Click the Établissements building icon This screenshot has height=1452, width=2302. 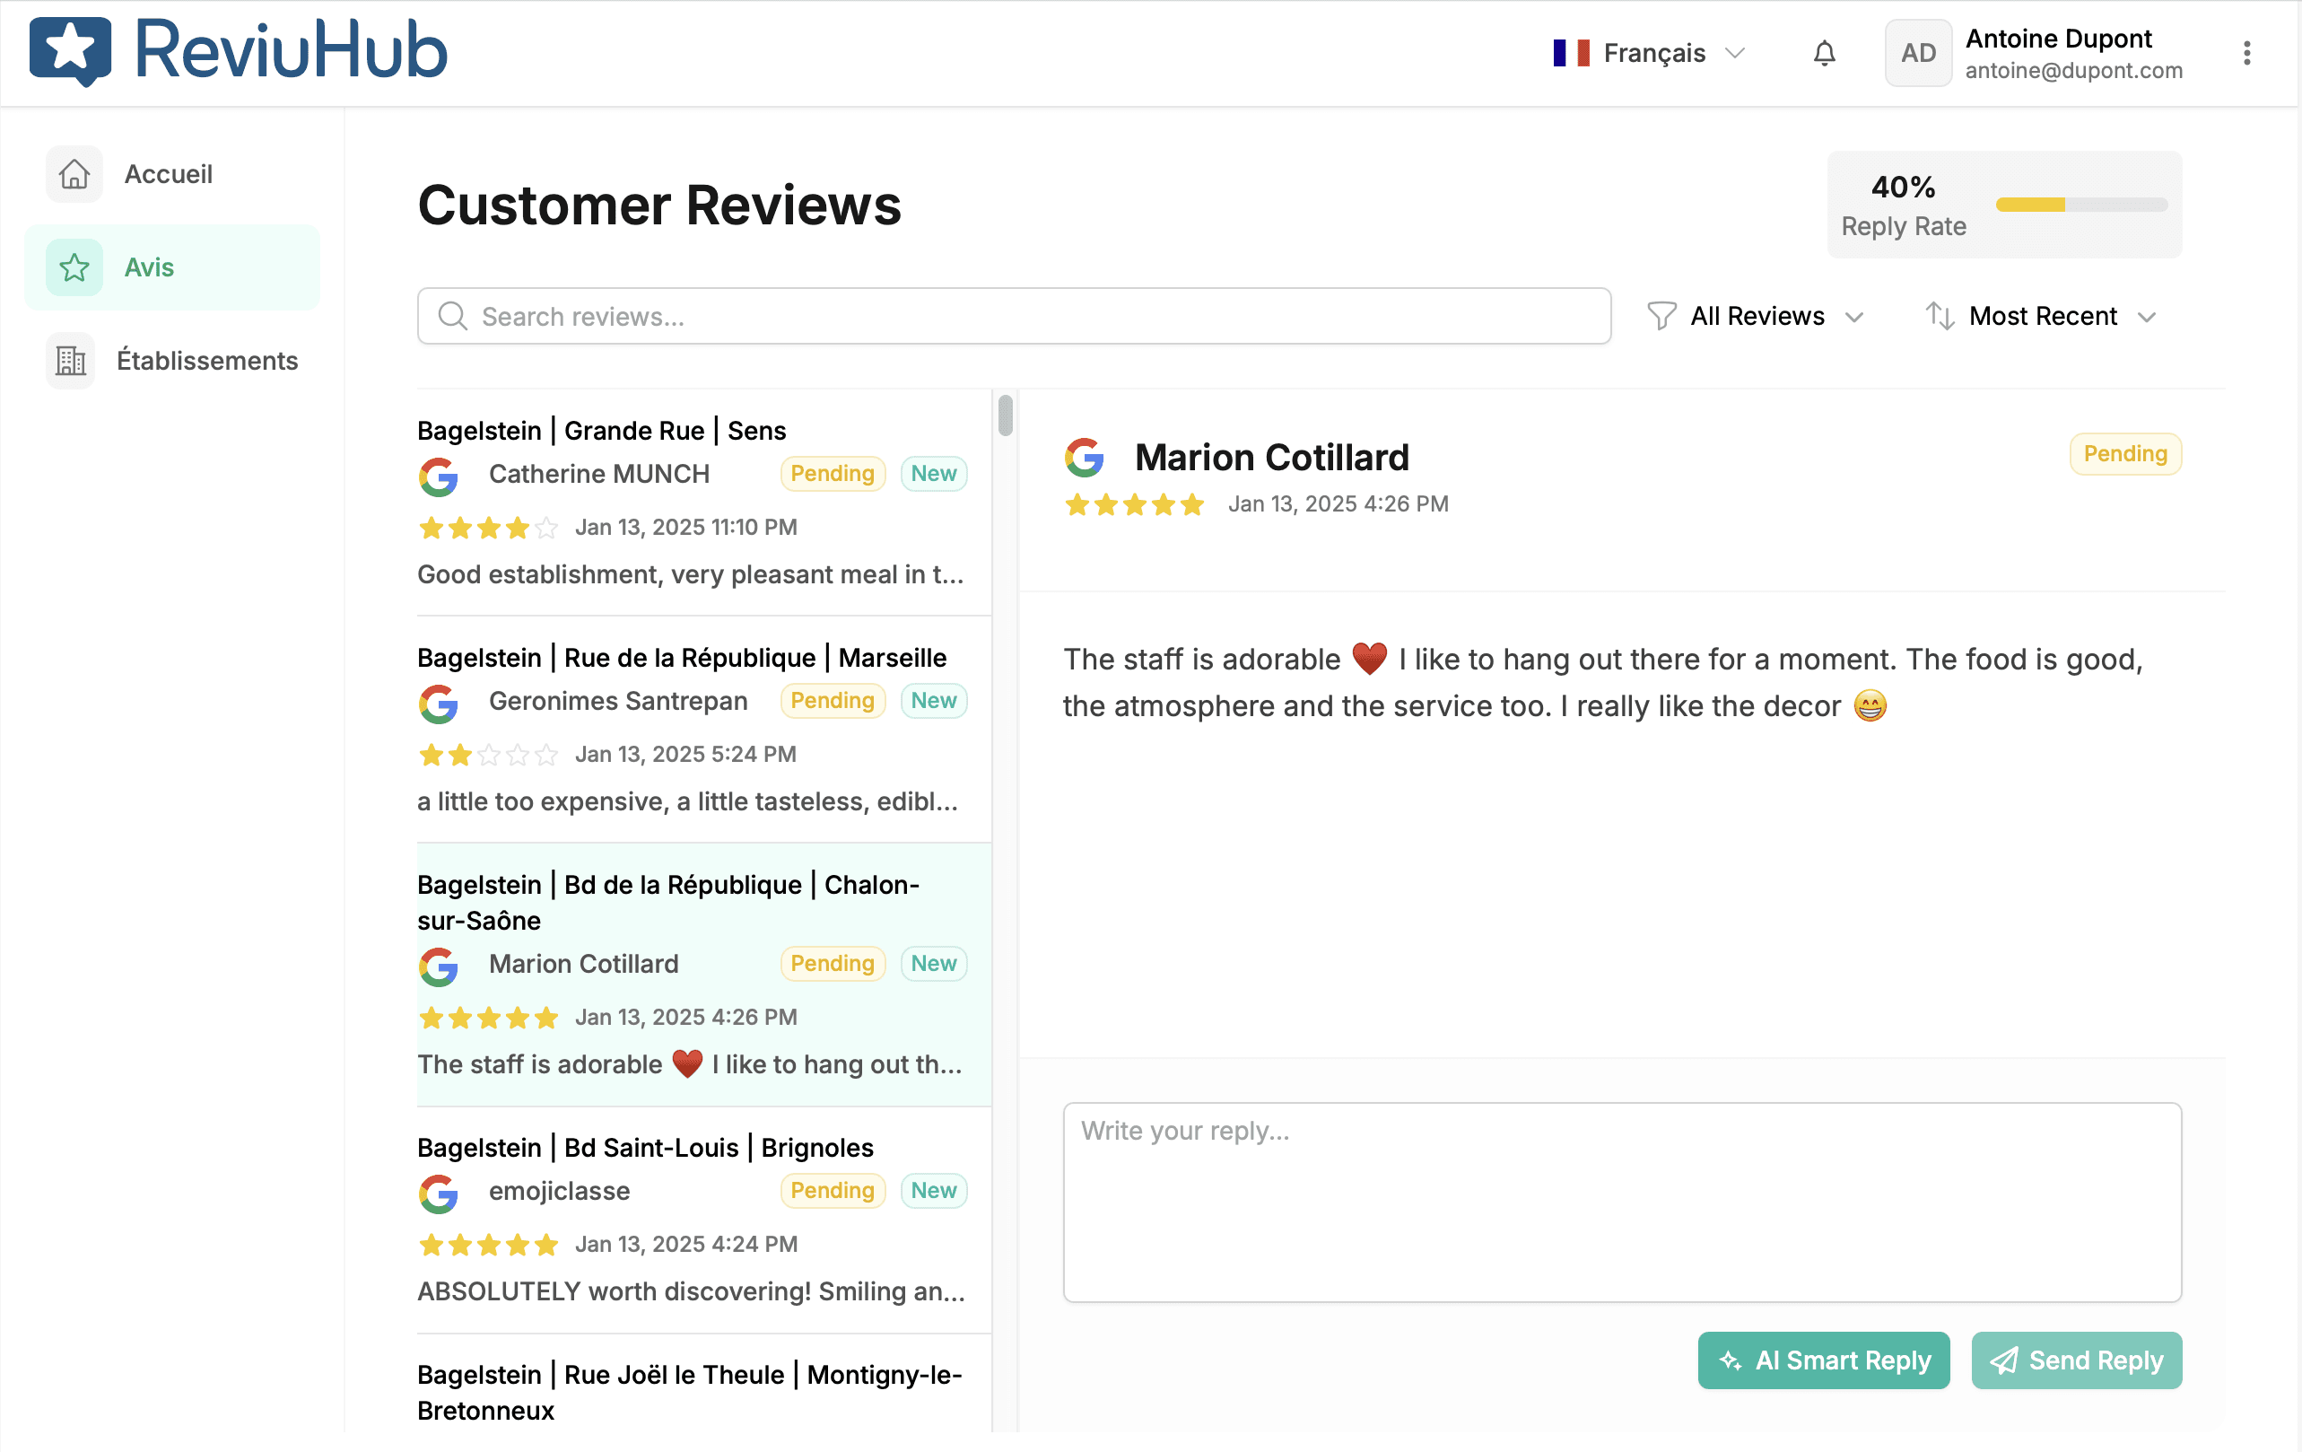point(71,360)
